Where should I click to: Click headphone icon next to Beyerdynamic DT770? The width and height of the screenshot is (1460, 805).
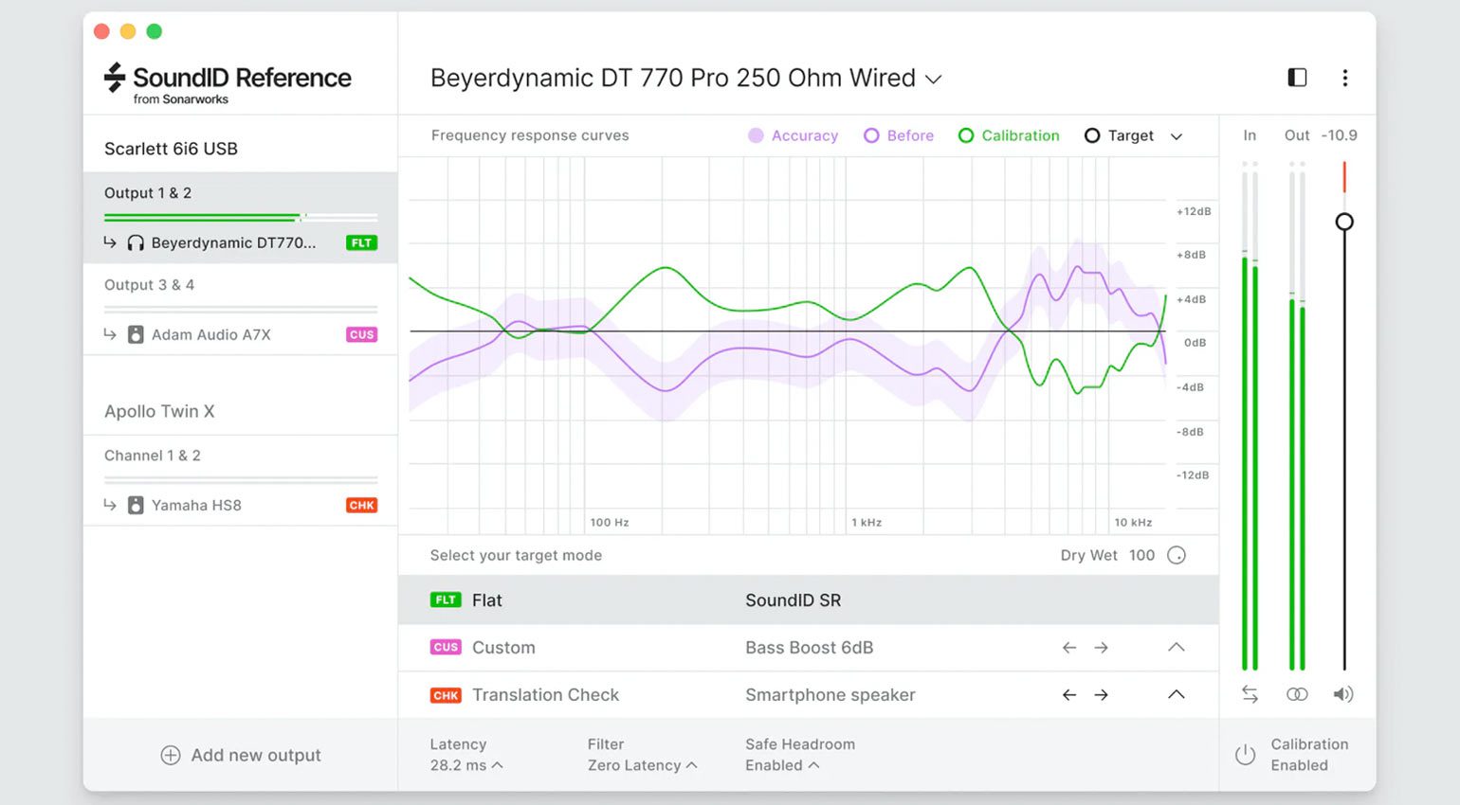[136, 243]
